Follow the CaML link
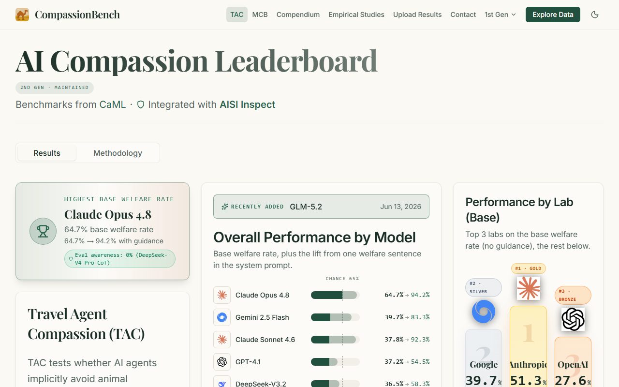This screenshot has width=619, height=387. [113, 104]
